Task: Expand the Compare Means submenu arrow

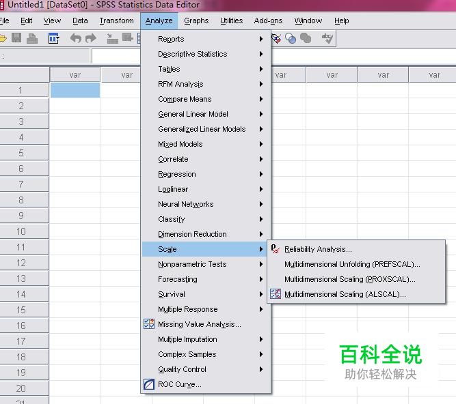Action: pos(261,99)
